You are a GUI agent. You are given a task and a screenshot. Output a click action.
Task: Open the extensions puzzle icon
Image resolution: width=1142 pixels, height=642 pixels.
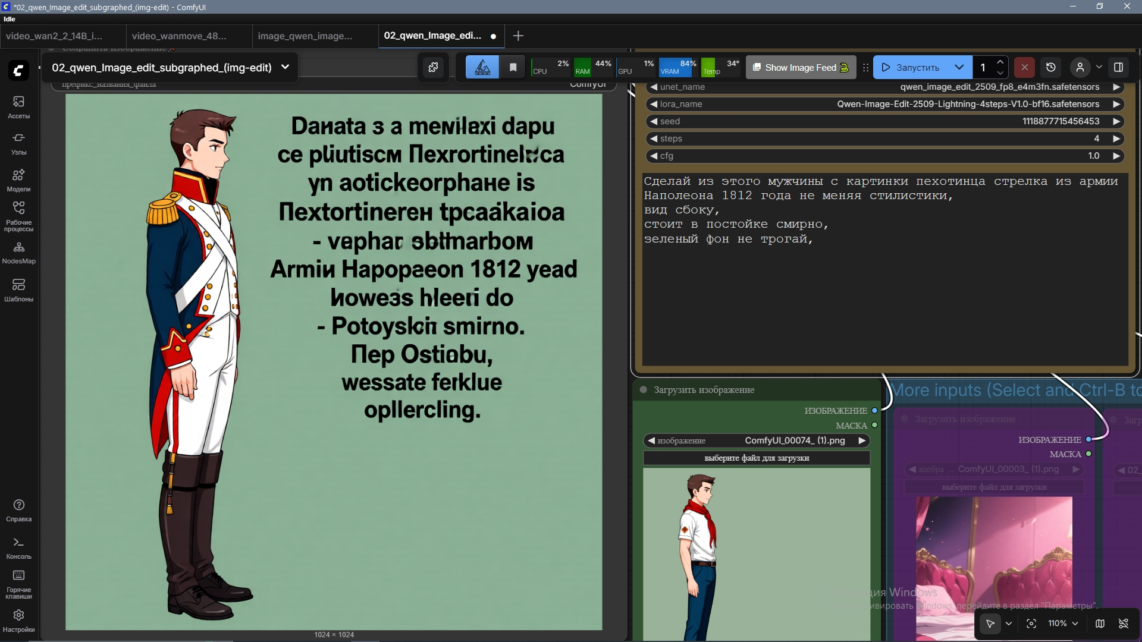434,67
